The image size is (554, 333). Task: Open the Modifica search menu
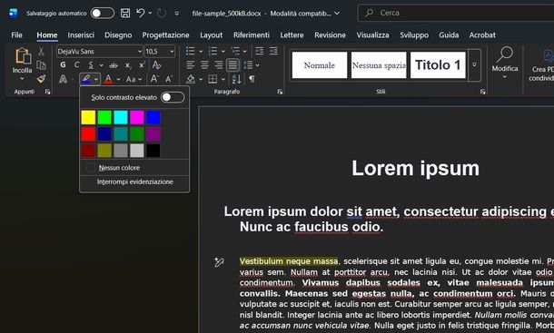[x=505, y=63]
